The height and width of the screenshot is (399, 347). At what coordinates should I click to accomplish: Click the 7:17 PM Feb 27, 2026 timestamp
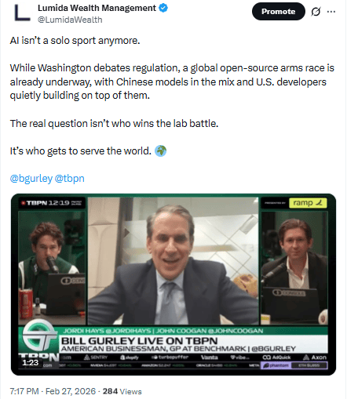click(53, 391)
